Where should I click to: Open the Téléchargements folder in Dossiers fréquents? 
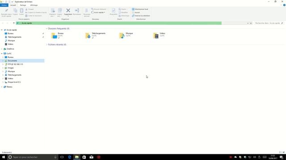pos(95,36)
